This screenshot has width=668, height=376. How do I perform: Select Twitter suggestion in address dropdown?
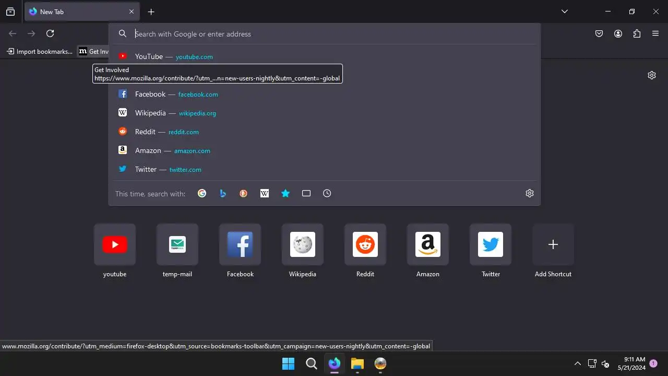324,169
